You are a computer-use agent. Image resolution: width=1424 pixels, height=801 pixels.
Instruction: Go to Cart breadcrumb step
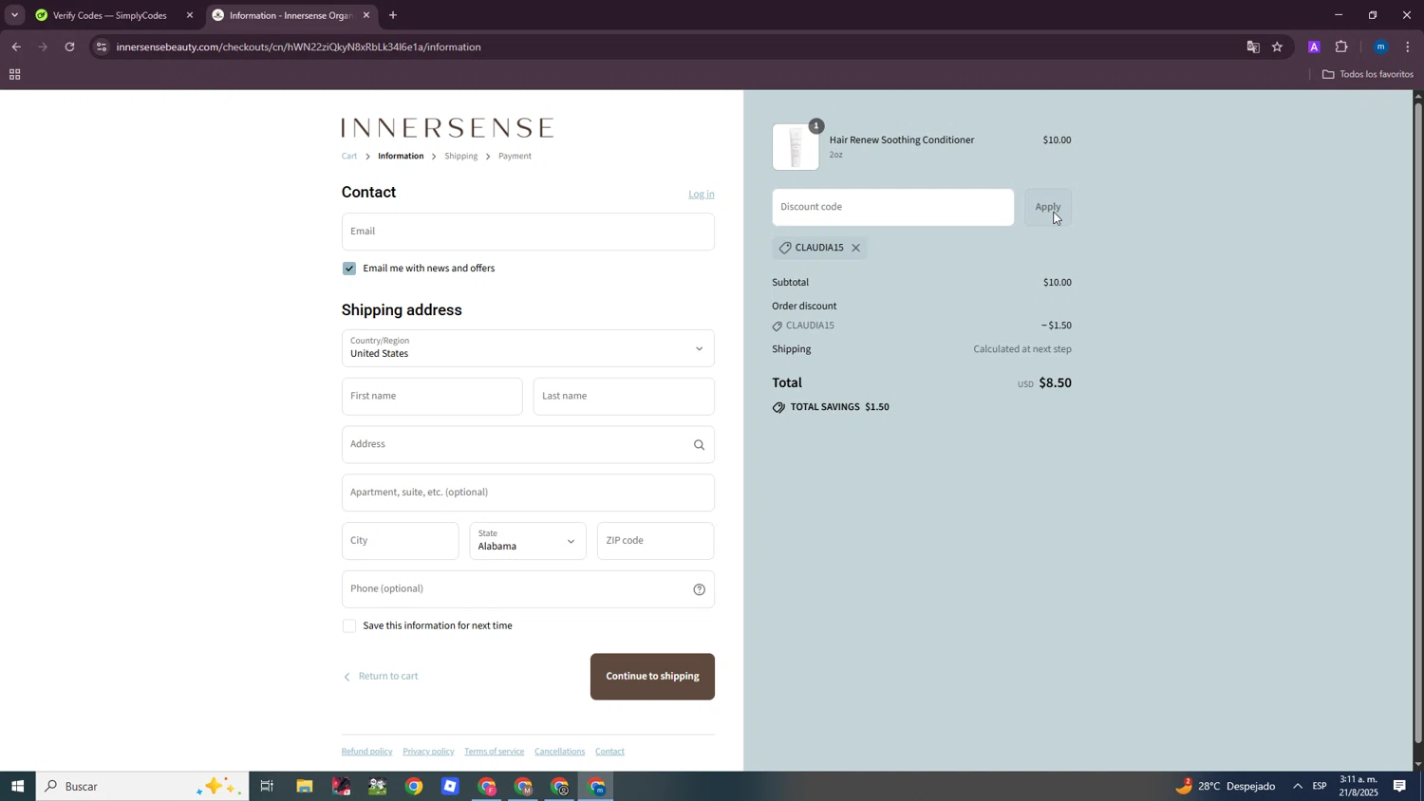349,156
